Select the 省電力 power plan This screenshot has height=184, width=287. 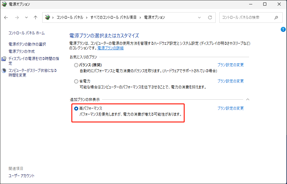point(76,81)
